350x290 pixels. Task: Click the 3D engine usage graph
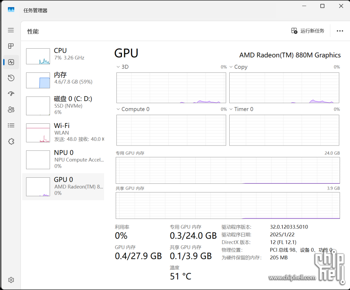click(171, 88)
